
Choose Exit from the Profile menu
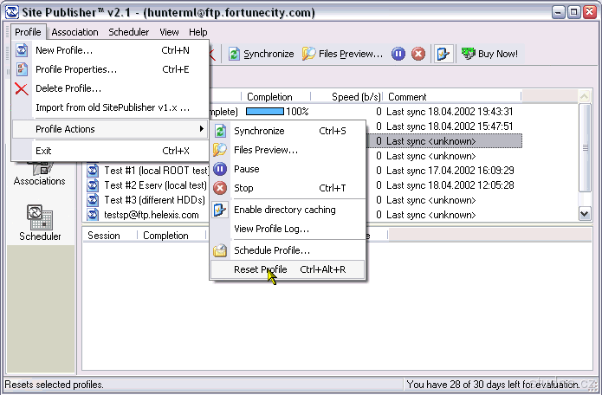pos(111,151)
